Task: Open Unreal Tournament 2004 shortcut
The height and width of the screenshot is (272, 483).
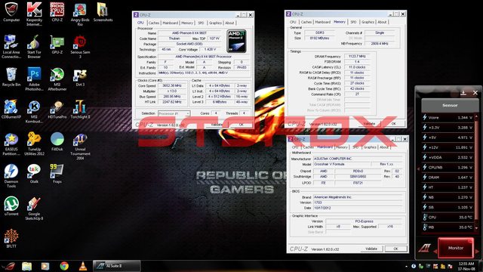Action: click(x=80, y=146)
